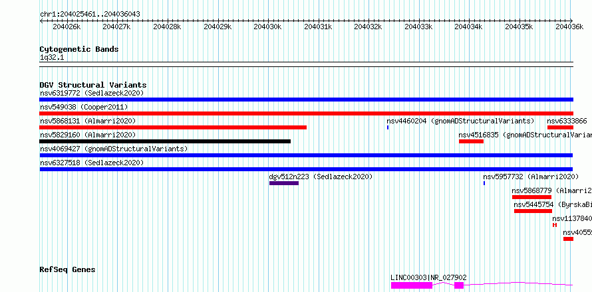
Task: Open the nsv1137840 variant label
Action: [x=572, y=218]
